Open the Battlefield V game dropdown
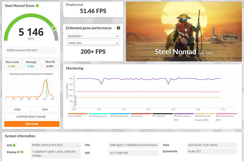The height and width of the screenshot is (161, 244). (x=93, y=36)
